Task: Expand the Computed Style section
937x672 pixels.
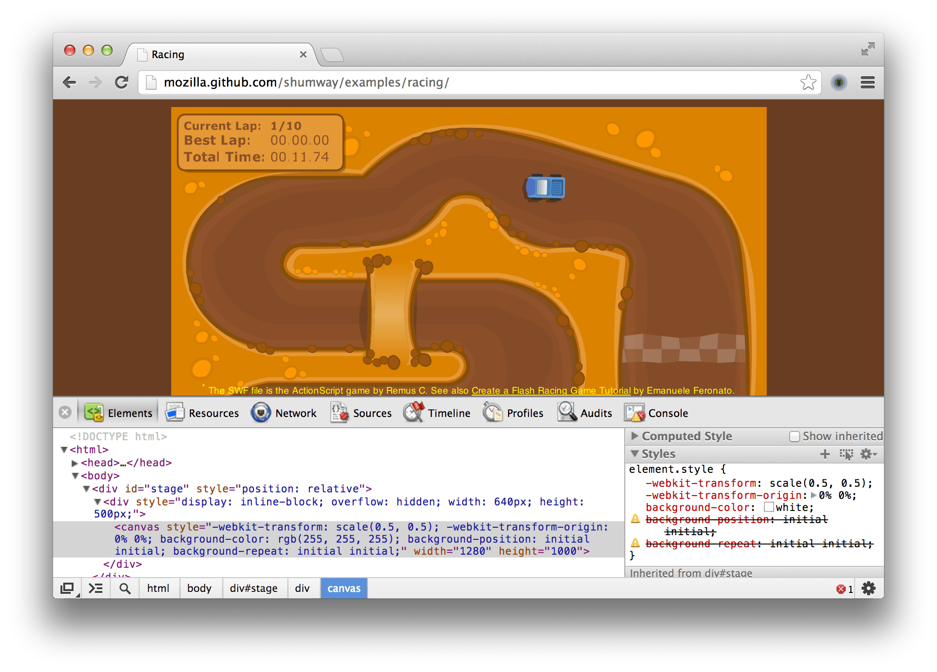Action: coord(635,436)
